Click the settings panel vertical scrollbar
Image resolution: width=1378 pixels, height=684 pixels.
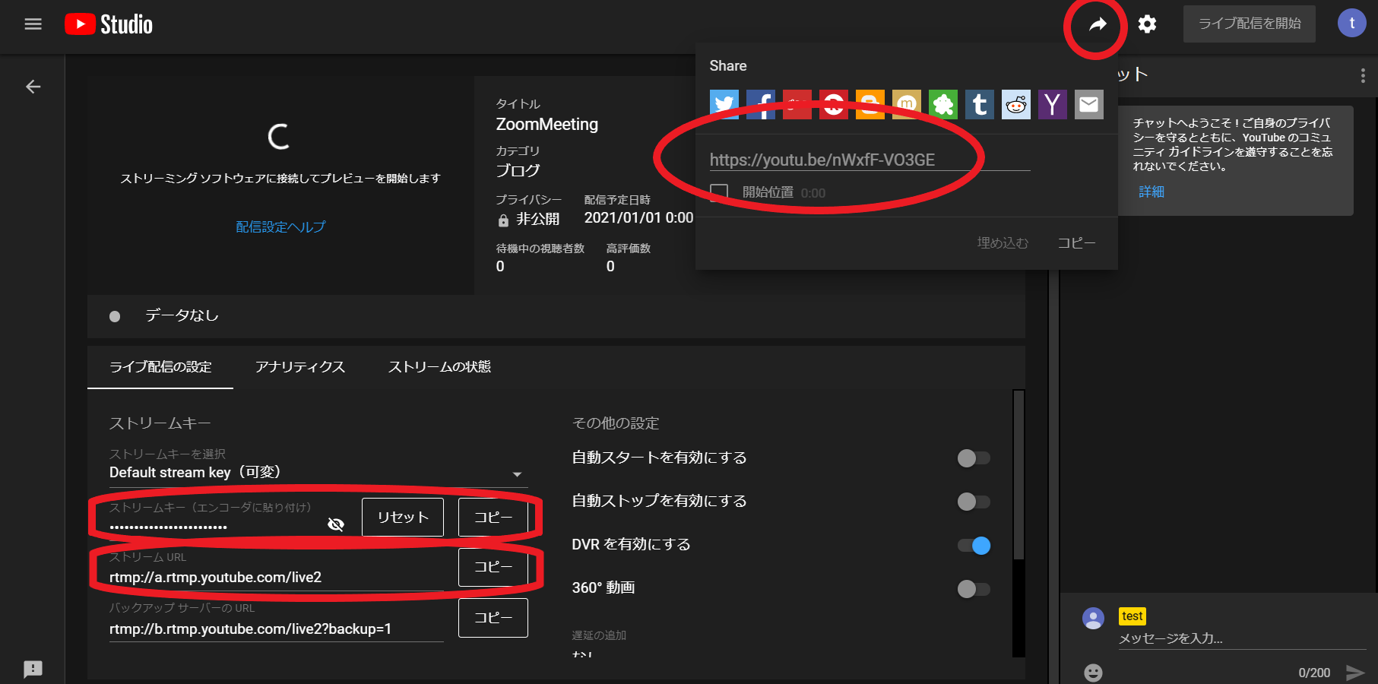pyautogui.click(x=1018, y=475)
